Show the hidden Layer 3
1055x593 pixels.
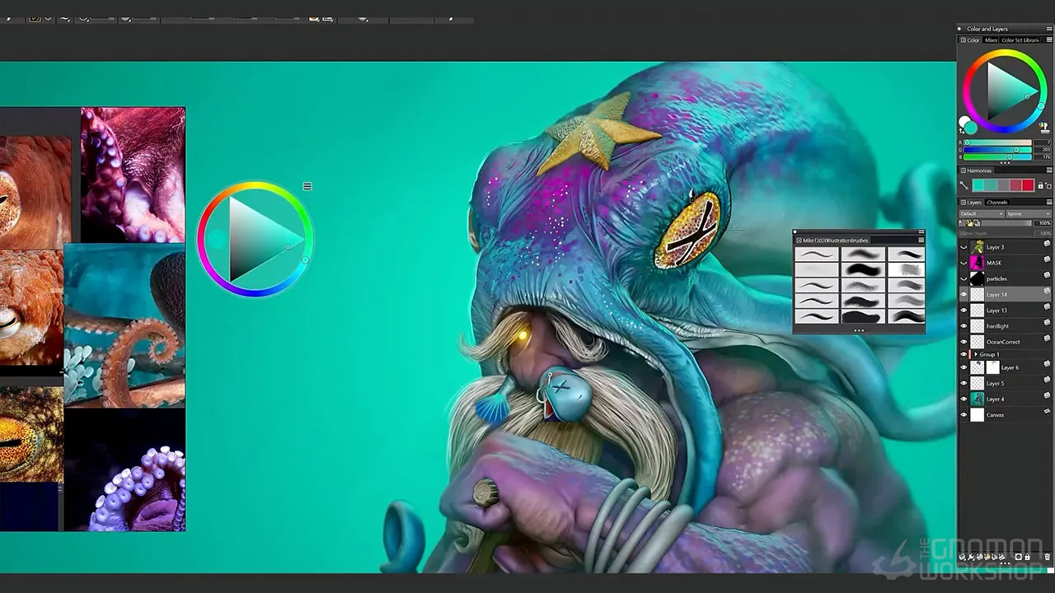click(x=964, y=247)
